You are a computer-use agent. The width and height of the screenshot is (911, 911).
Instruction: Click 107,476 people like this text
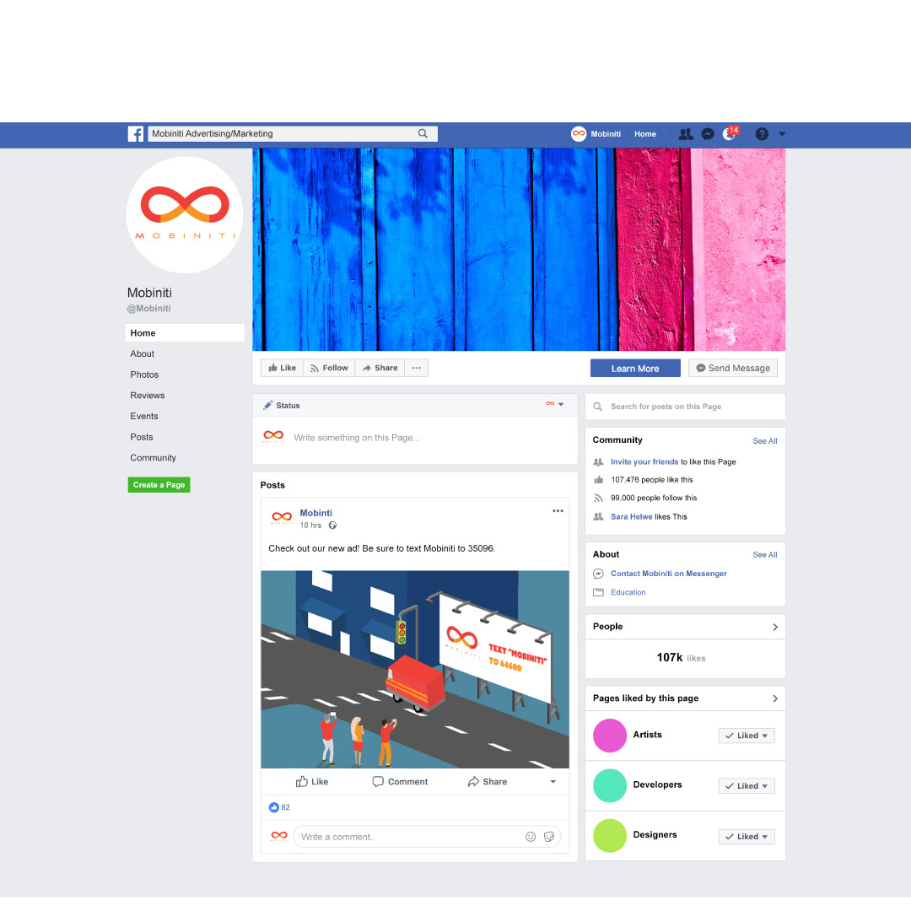pyautogui.click(x=652, y=480)
